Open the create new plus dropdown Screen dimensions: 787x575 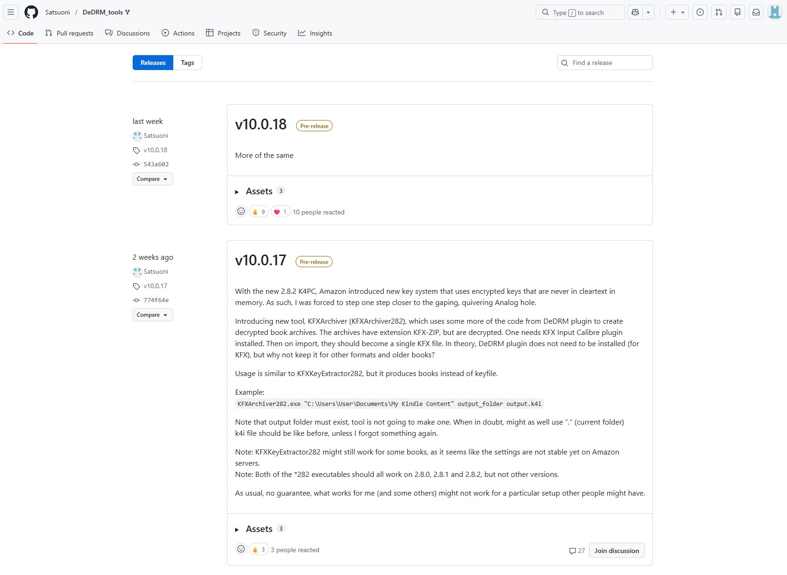(677, 13)
